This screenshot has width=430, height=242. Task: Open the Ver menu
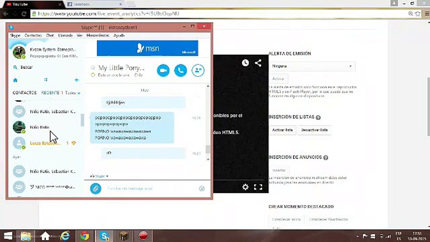80,35
